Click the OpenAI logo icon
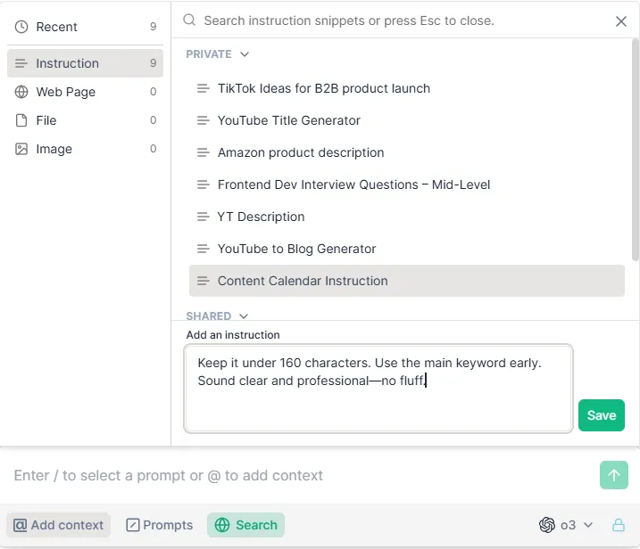The image size is (640, 549). [547, 525]
